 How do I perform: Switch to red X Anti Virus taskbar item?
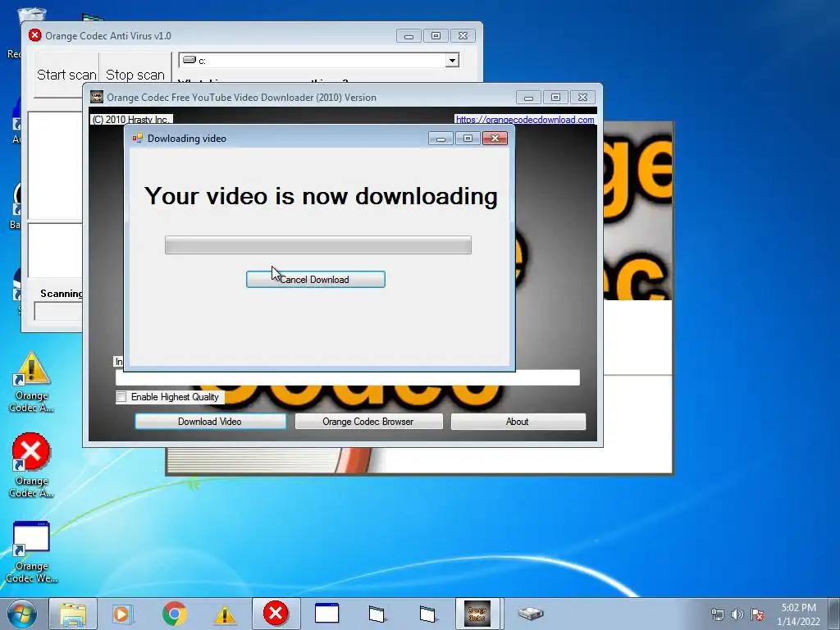pos(276,614)
